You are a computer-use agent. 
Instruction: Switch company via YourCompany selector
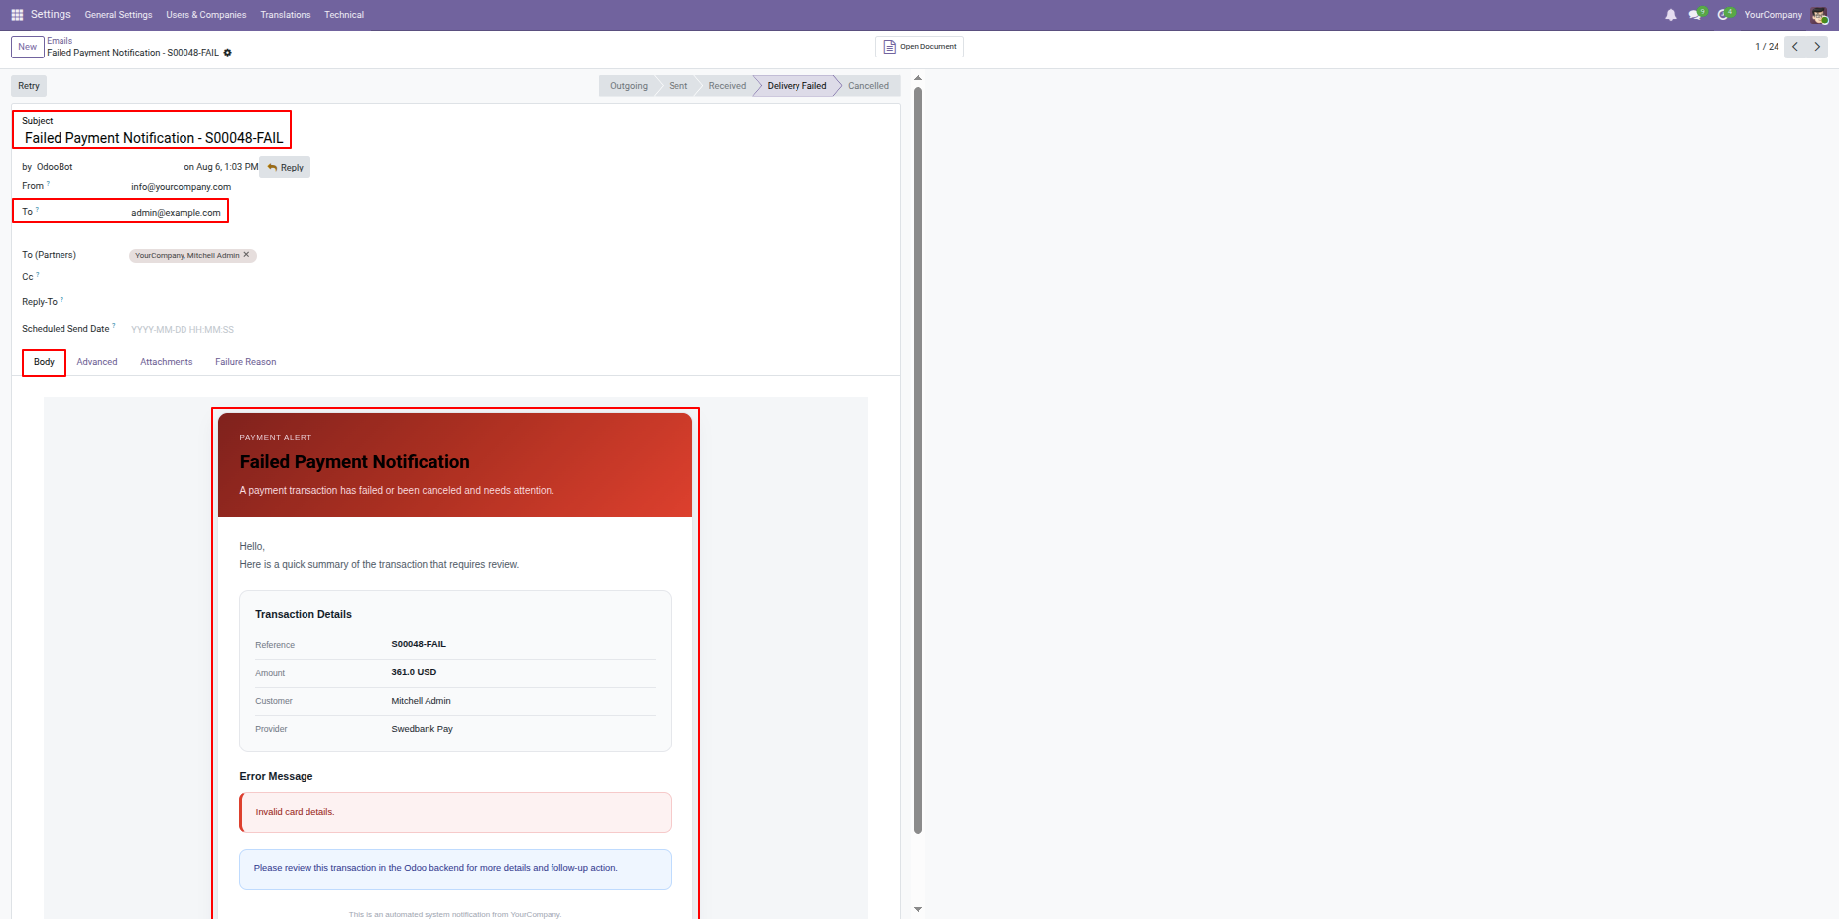tap(1773, 15)
